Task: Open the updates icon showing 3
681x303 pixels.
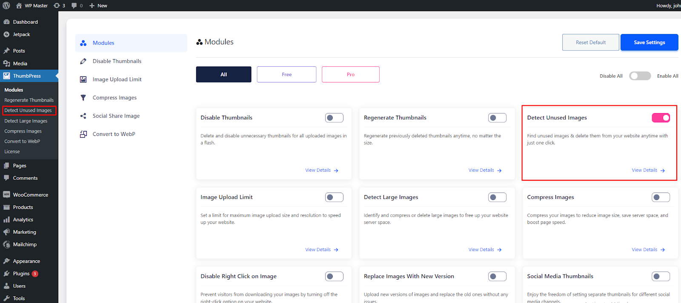Action: coord(57,6)
